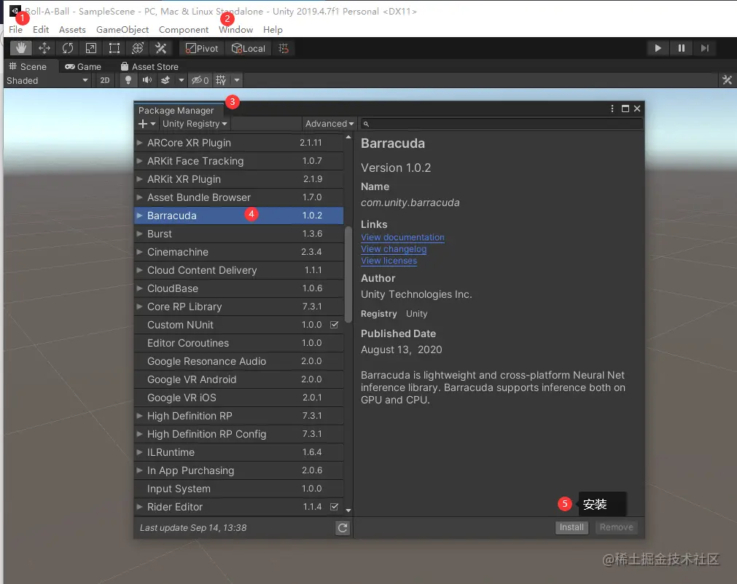Open View changelog link
The width and height of the screenshot is (737, 584).
point(394,249)
